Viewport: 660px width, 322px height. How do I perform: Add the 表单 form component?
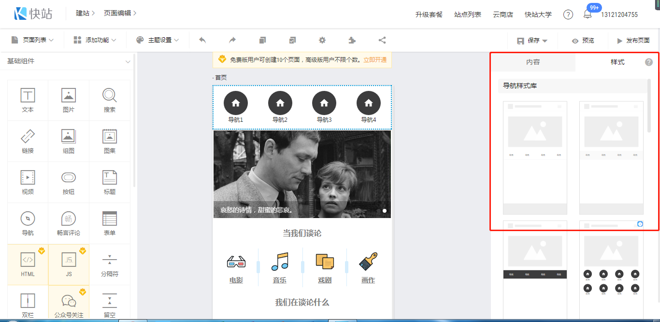pyautogui.click(x=110, y=223)
